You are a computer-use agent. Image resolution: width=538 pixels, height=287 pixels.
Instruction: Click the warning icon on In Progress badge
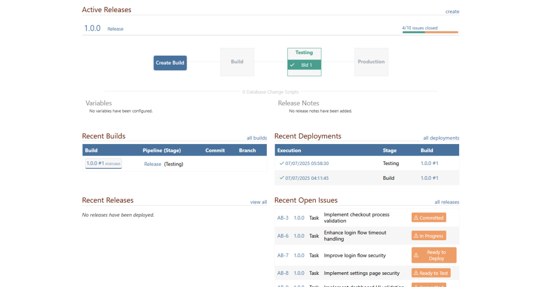click(x=416, y=236)
